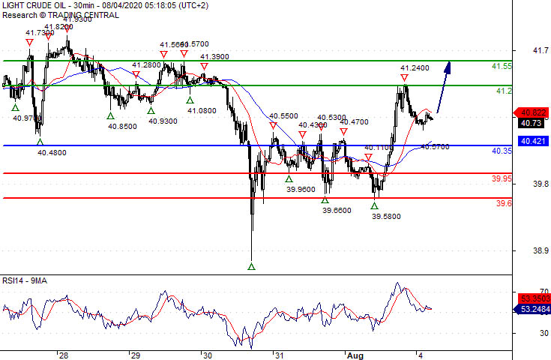551x360 pixels.
Task: Select the 41.55 green resistance level label
Action: (x=502, y=67)
